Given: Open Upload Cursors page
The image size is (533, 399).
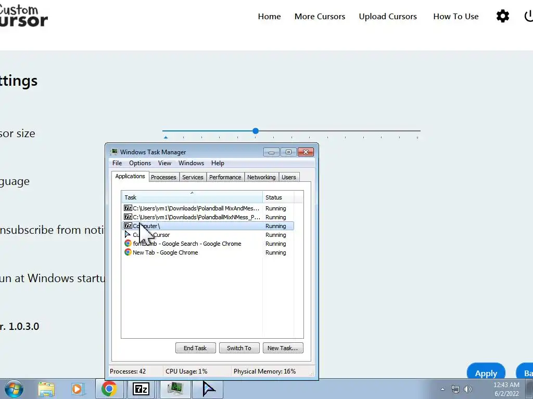Looking at the screenshot, I should point(387,16).
